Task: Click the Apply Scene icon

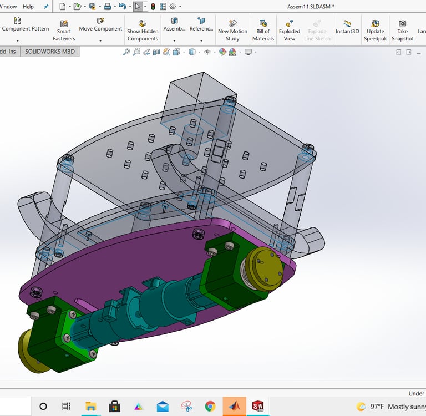Action: [x=232, y=52]
